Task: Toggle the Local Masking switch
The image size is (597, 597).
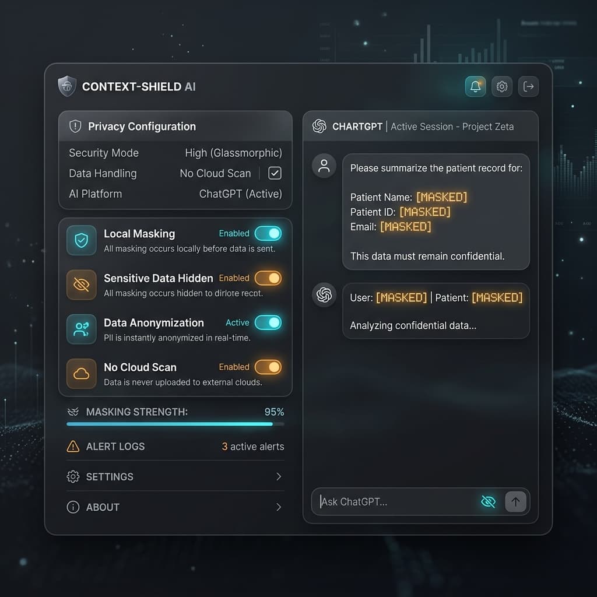Action: tap(268, 233)
